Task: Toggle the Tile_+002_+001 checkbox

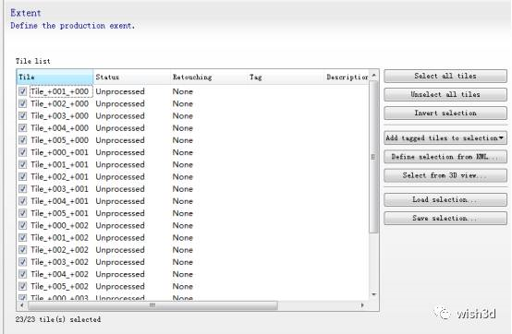Action: [x=22, y=176]
